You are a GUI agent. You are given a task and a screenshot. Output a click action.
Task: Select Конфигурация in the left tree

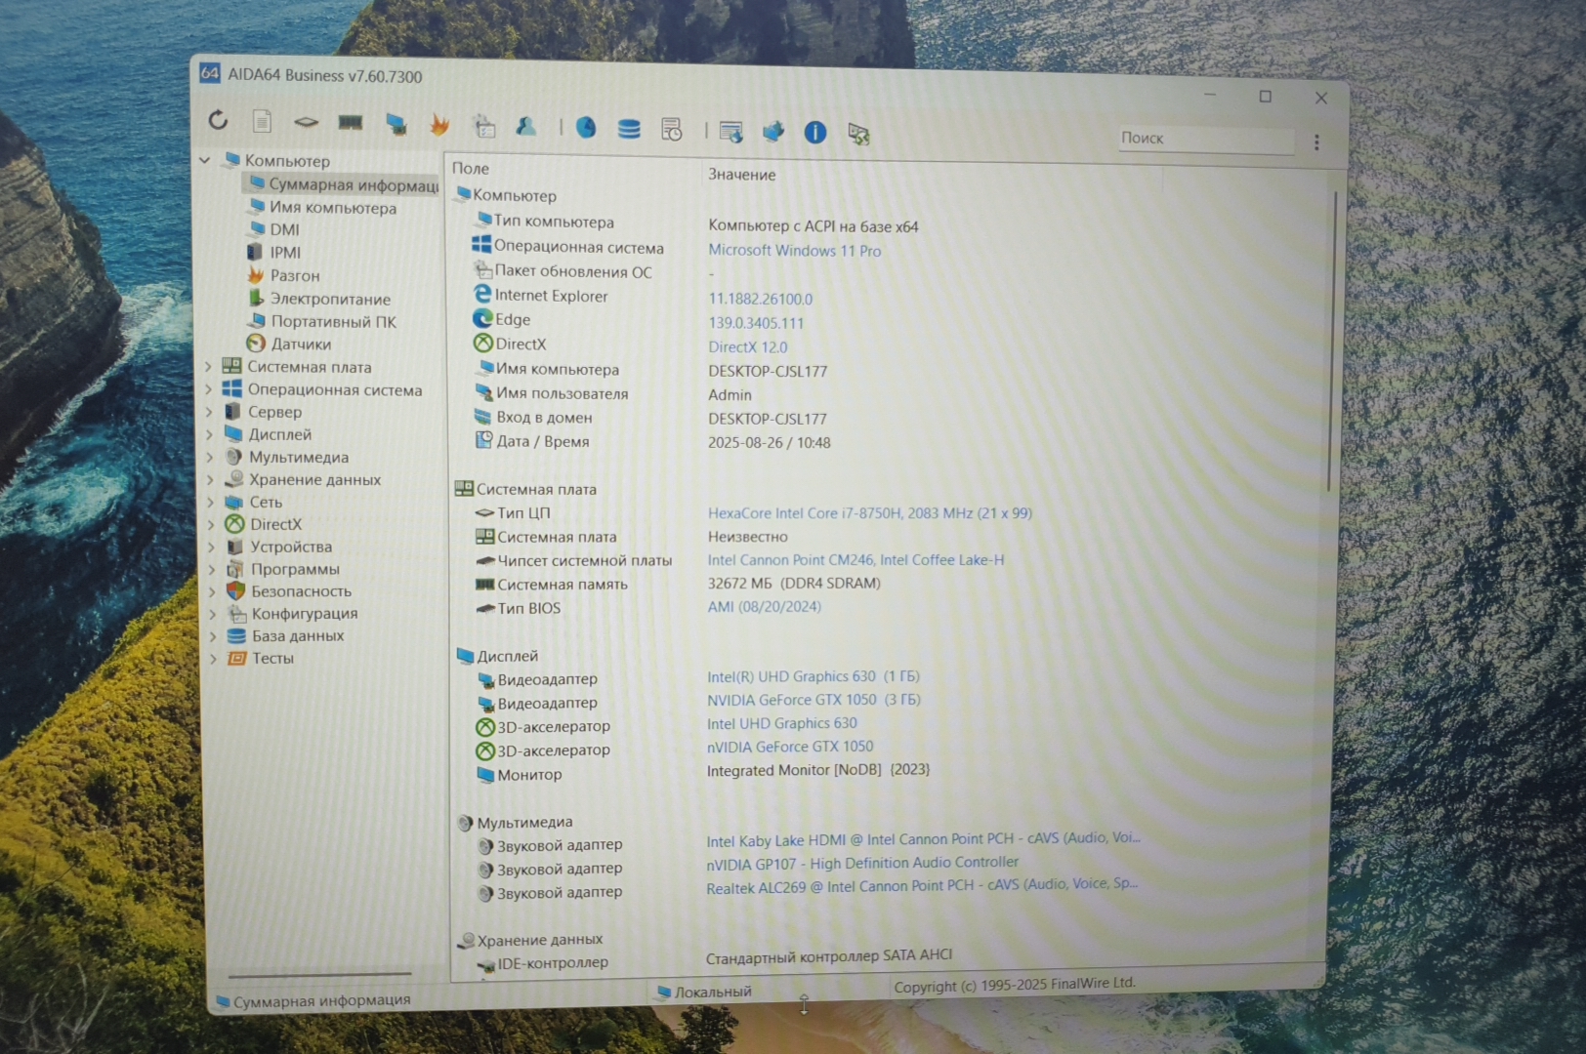point(293,614)
